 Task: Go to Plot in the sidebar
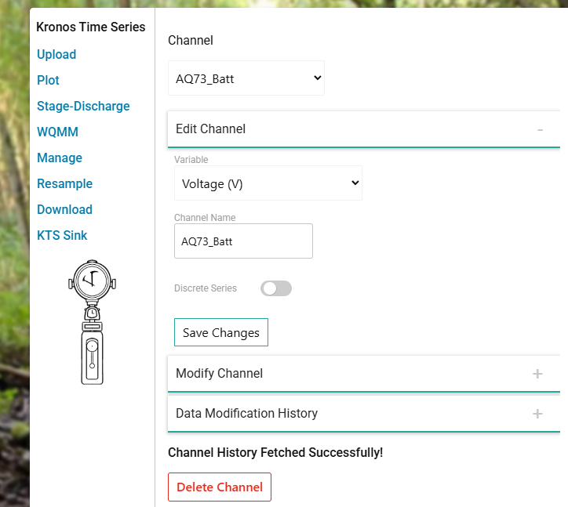[48, 80]
